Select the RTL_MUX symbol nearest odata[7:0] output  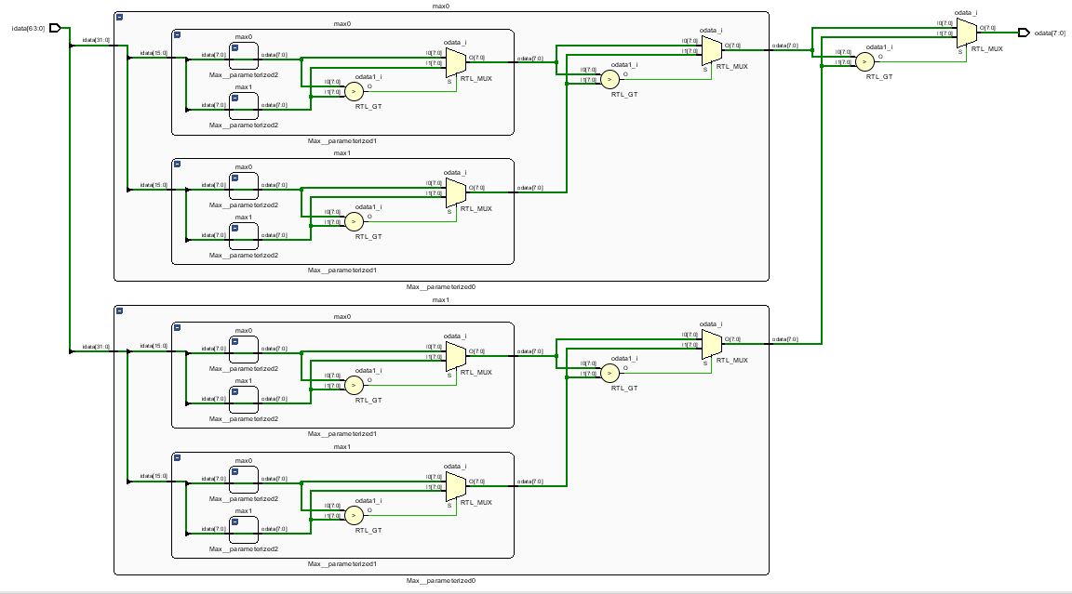(964, 33)
